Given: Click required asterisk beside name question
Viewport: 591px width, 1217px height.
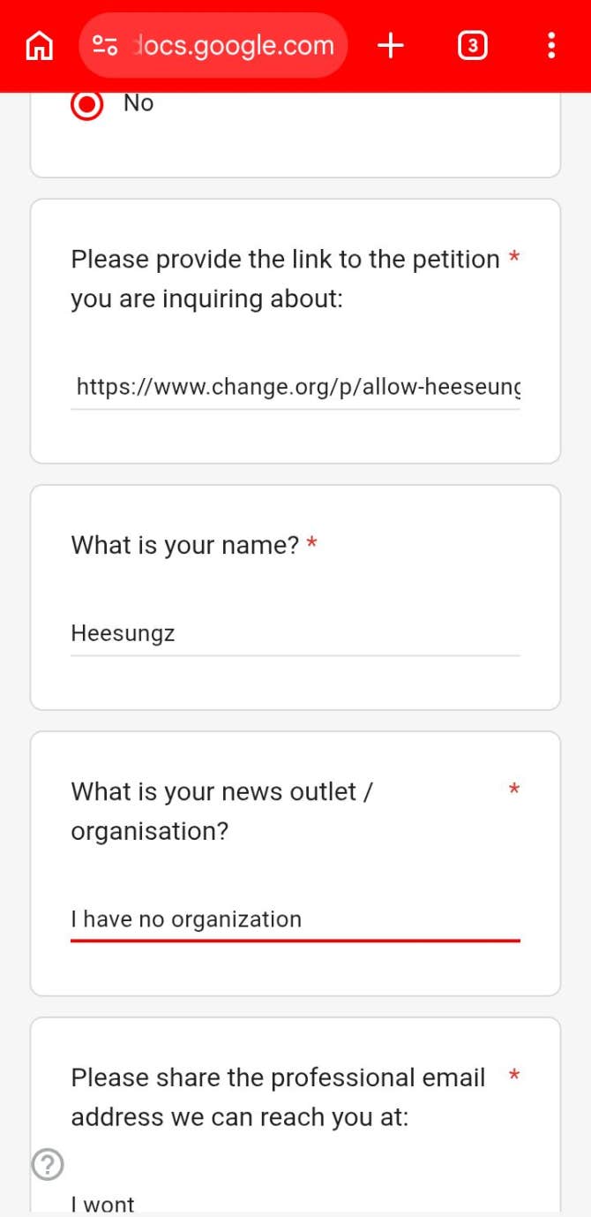Looking at the screenshot, I should pyautogui.click(x=311, y=546).
